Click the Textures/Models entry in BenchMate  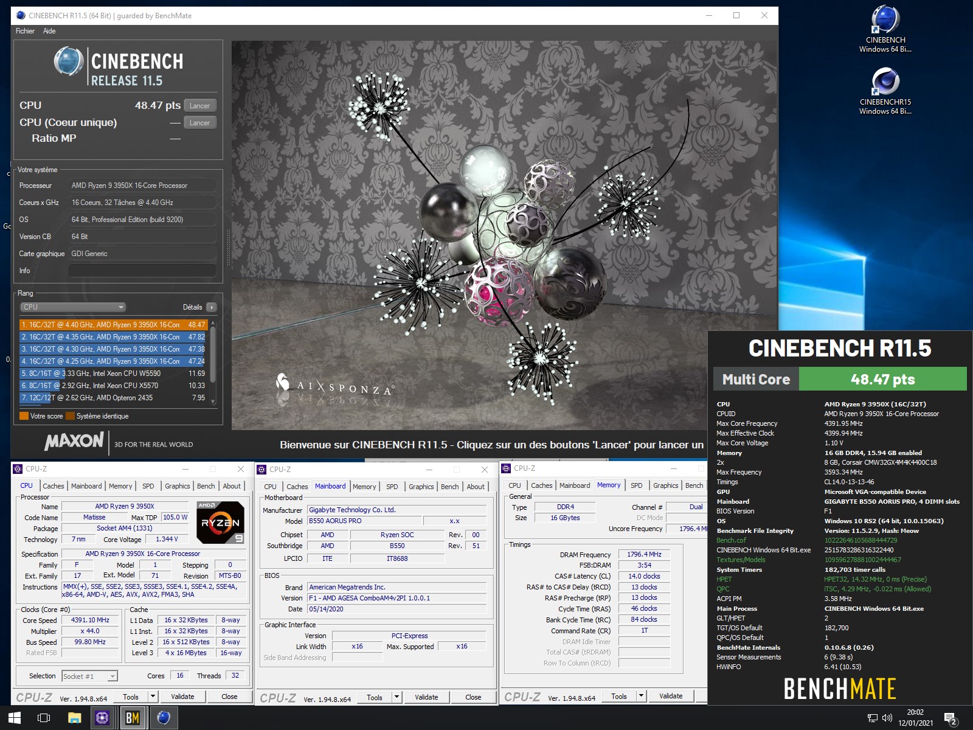click(741, 560)
